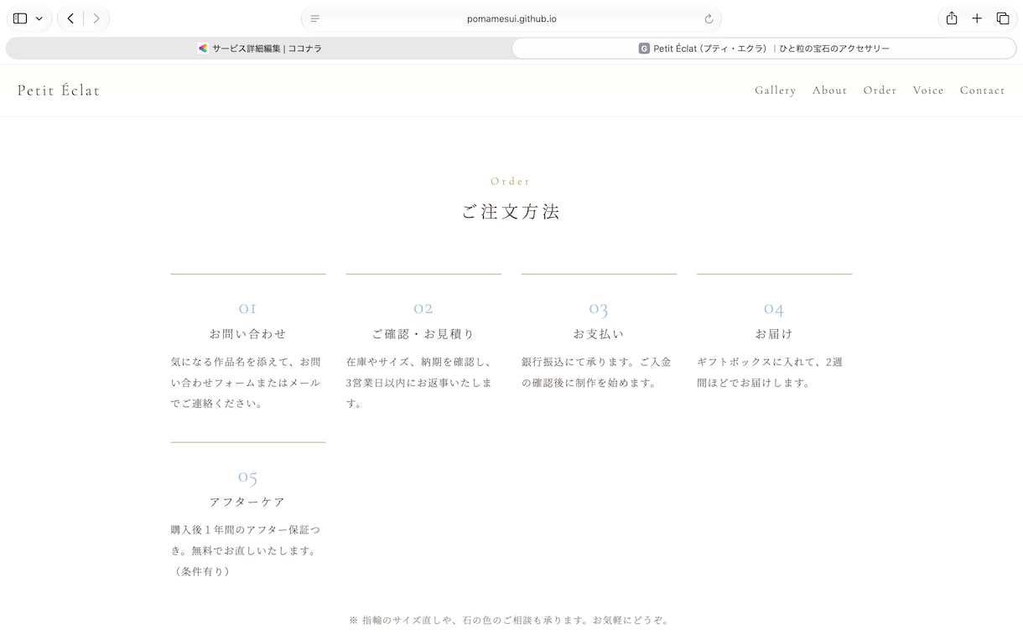Click step number 05
1023x639 pixels.
[247, 477]
